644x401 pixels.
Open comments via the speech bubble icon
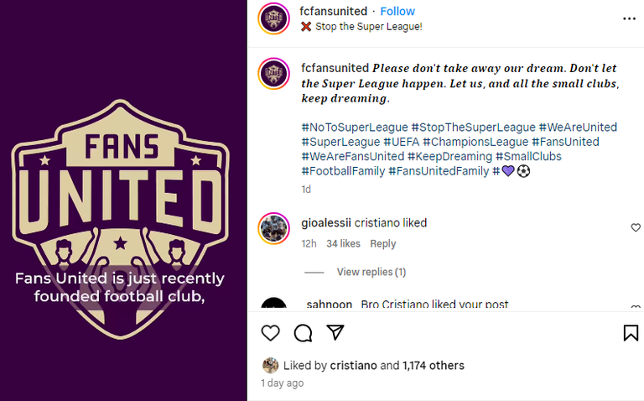[x=303, y=333]
